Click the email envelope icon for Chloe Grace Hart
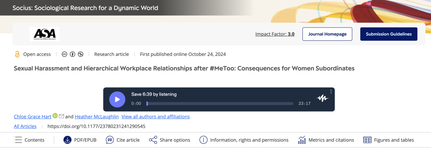431x151 pixels. tap(61, 116)
